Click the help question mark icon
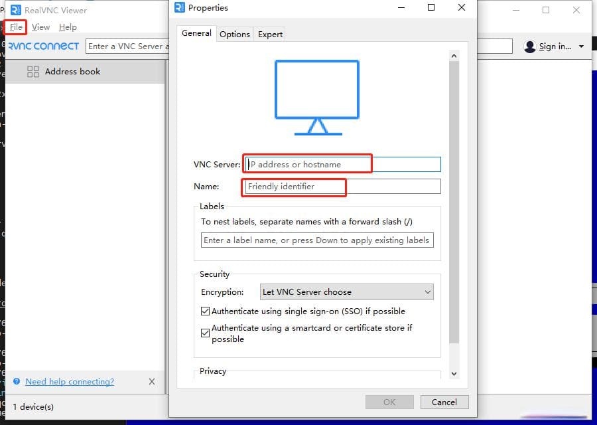This screenshot has height=425, width=597. point(17,381)
